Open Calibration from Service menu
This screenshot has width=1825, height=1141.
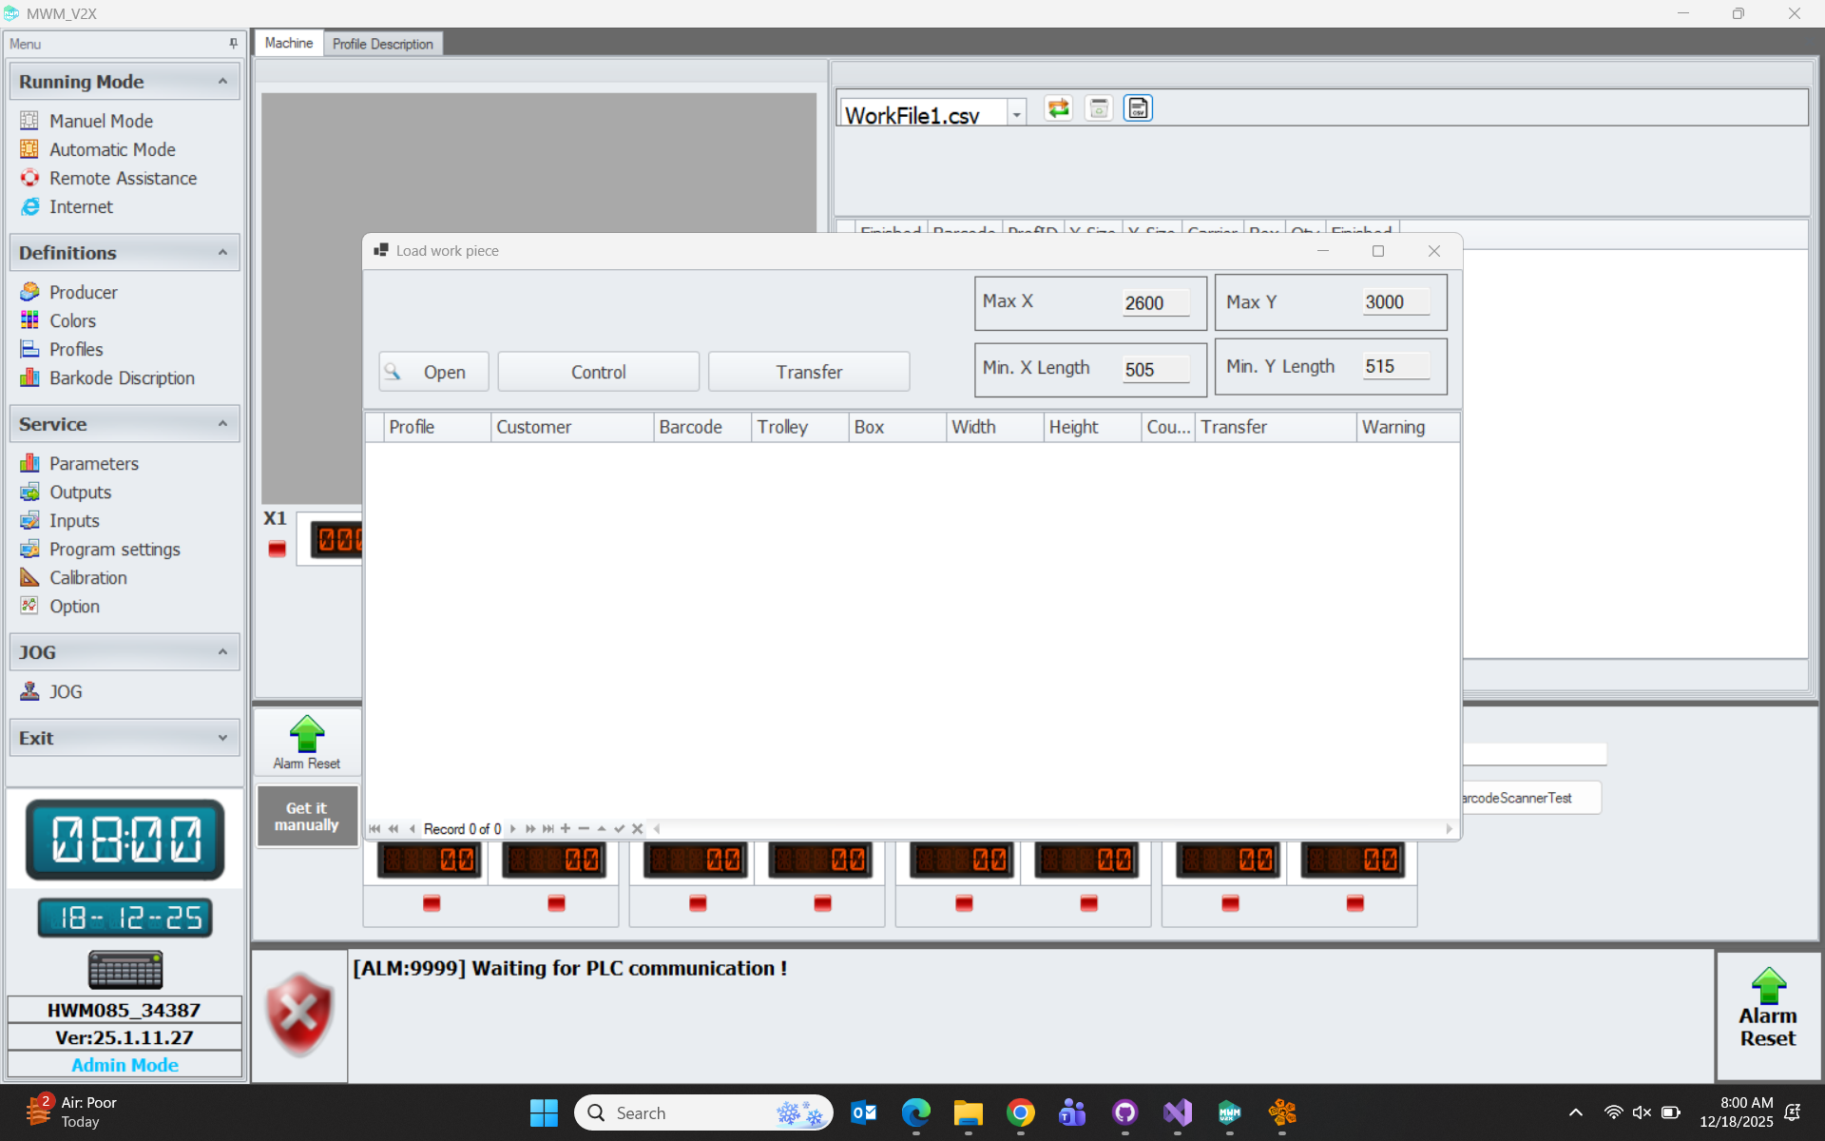(x=87, y=578)
